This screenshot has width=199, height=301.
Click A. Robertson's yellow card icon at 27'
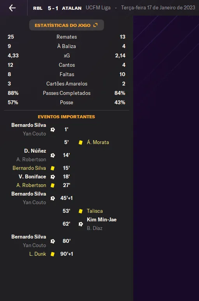click(x=53, y=185)
